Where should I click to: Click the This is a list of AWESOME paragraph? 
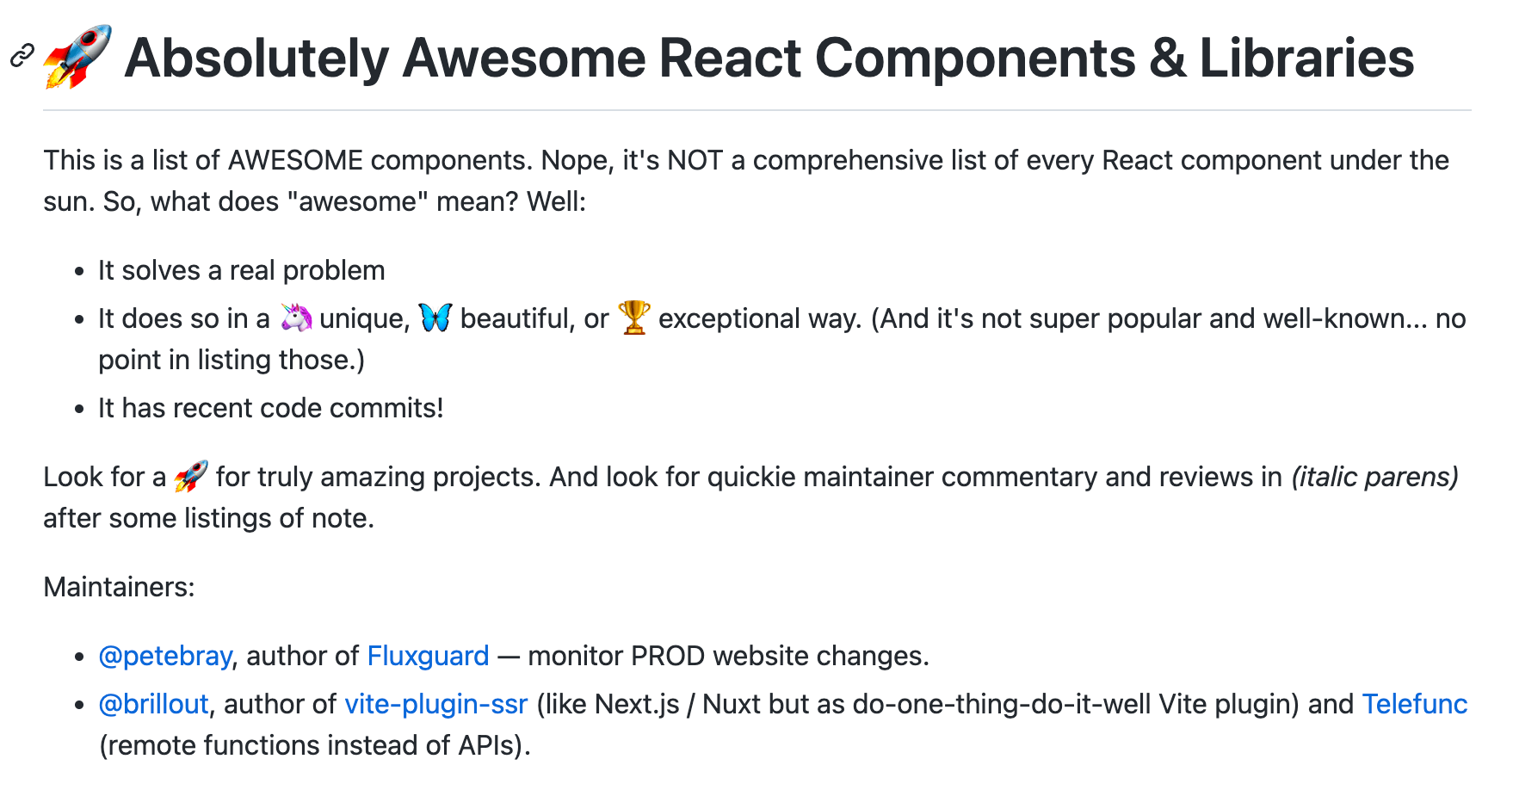[x=746, y=181]
